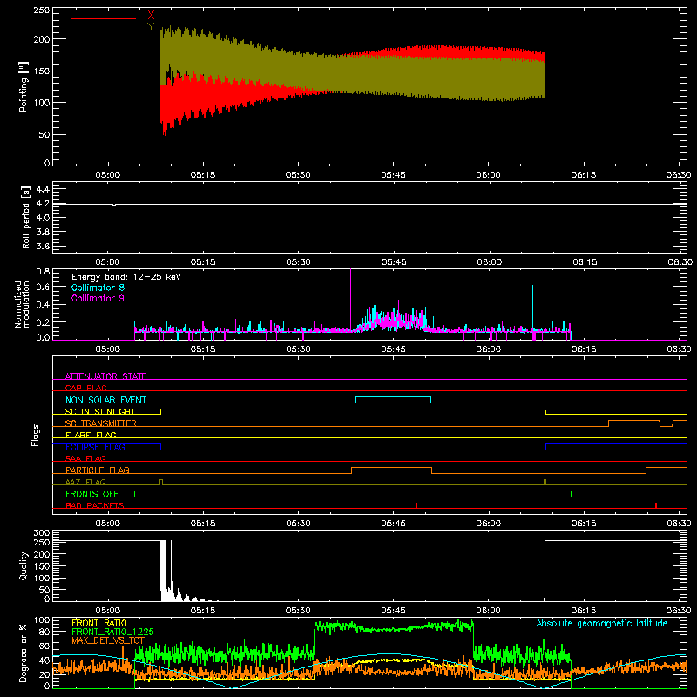Click the SC_TRANSMITTER flag label

point(101,423)
